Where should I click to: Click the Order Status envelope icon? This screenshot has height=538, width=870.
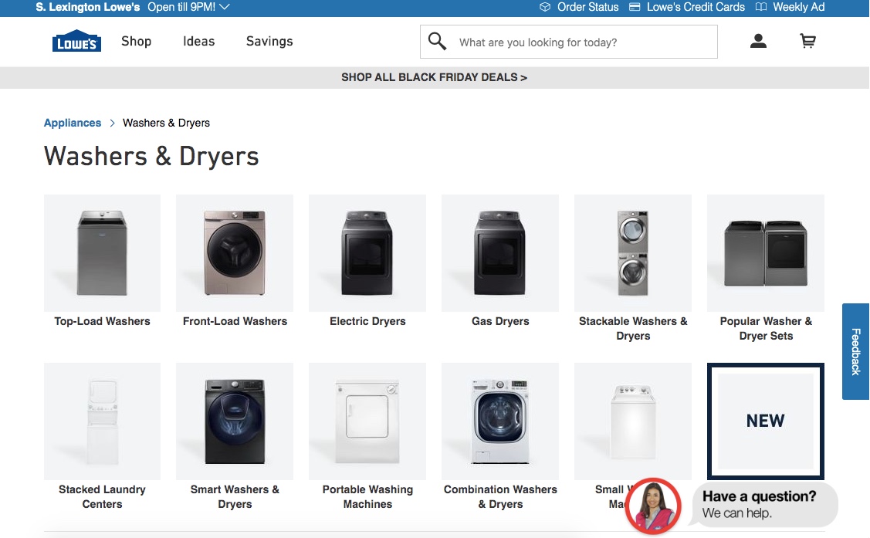[x=544, y=7]
